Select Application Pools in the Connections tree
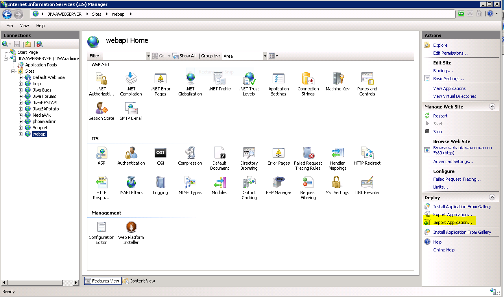Image resolution: width=504 pixels, height=297 pixels. click(41, 65)
